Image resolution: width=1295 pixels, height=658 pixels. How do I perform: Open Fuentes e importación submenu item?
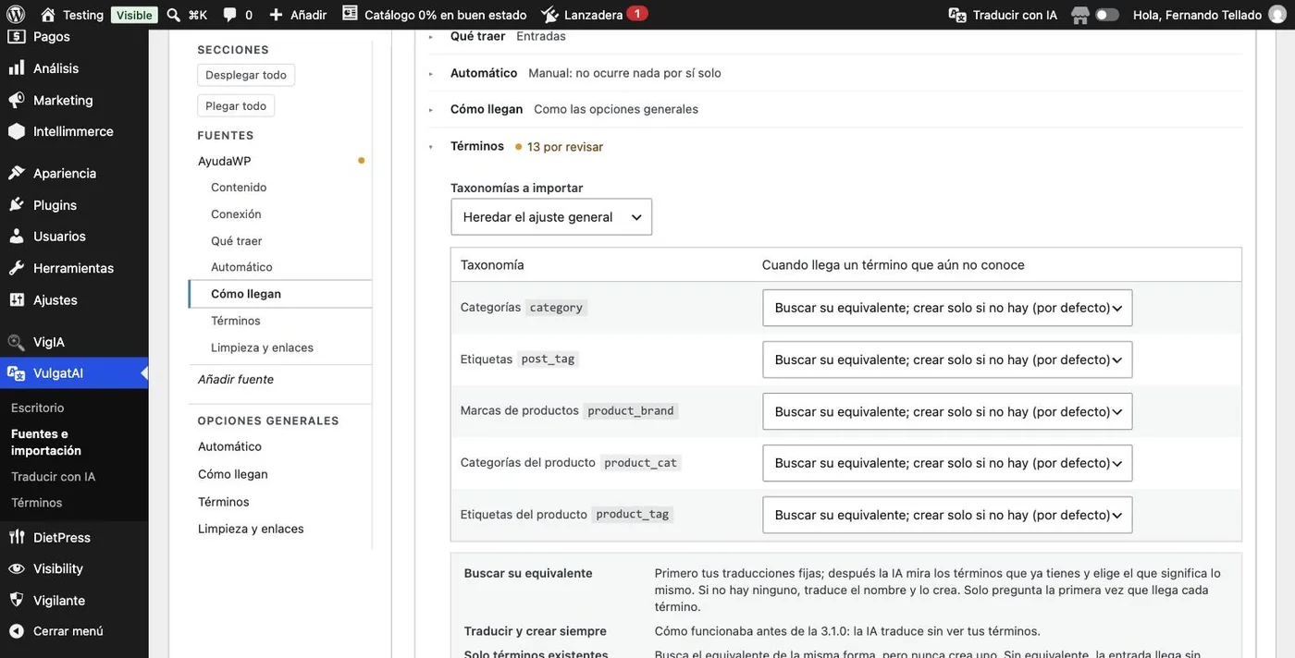click(46, 442)
